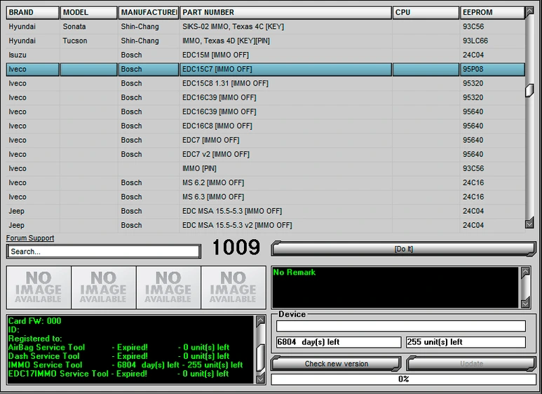542x394 pixels.
Task: Select the EDC16C39 row with EEPROM 95640
Action: 266,111
